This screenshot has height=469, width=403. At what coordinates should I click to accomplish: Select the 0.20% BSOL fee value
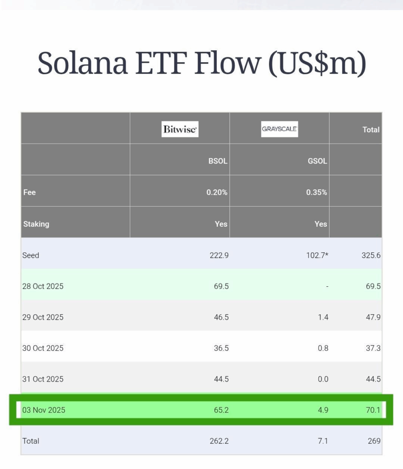point(217,192)
